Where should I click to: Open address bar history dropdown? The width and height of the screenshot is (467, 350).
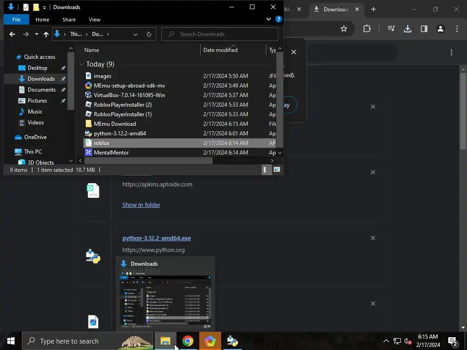coord(135,34)
